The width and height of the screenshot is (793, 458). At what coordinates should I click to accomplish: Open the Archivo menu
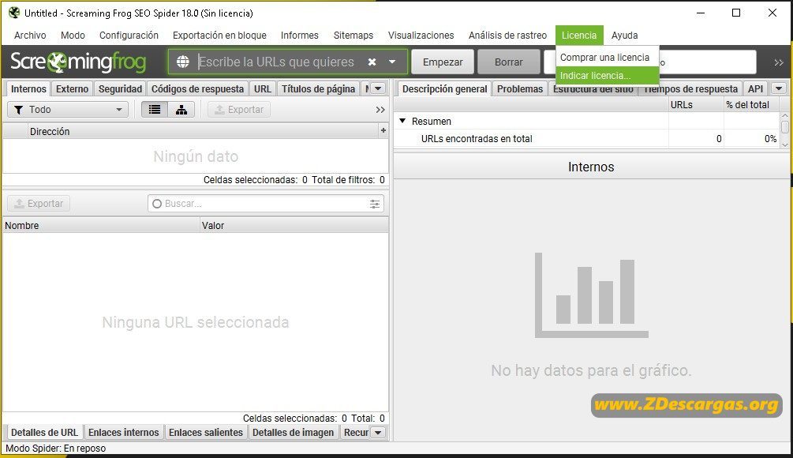(30, 36)
